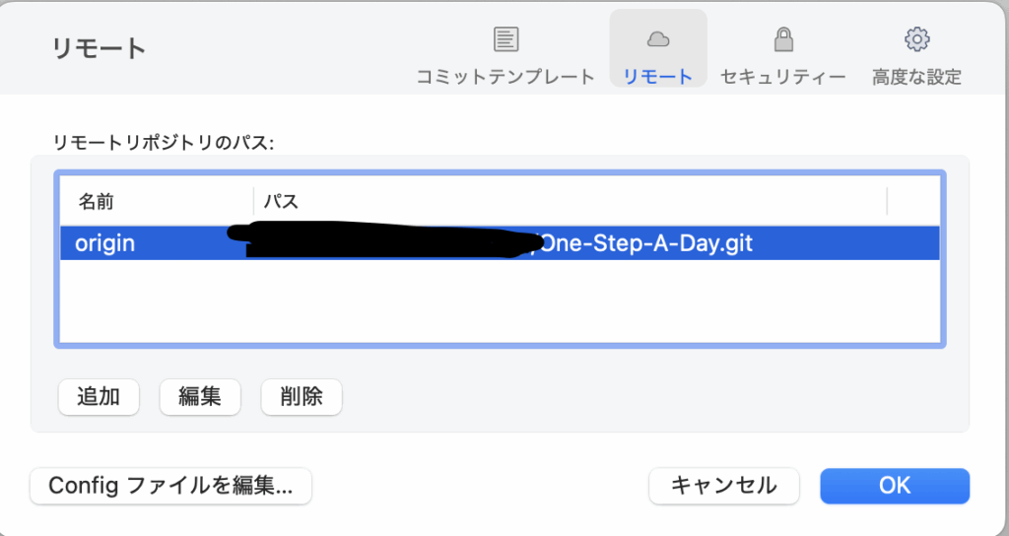Click the commit template document icon
Image resolution: width=1009 pixels, height=536 pixels.
coord(505,39)
